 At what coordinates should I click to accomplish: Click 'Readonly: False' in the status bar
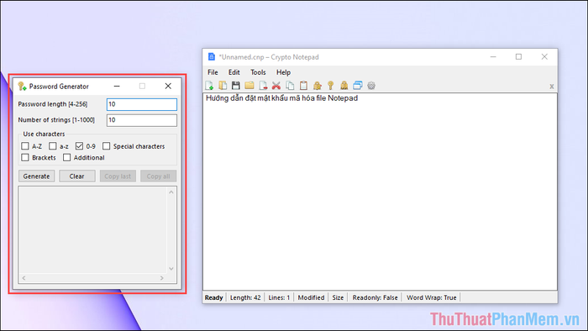[x=375, y=297]
